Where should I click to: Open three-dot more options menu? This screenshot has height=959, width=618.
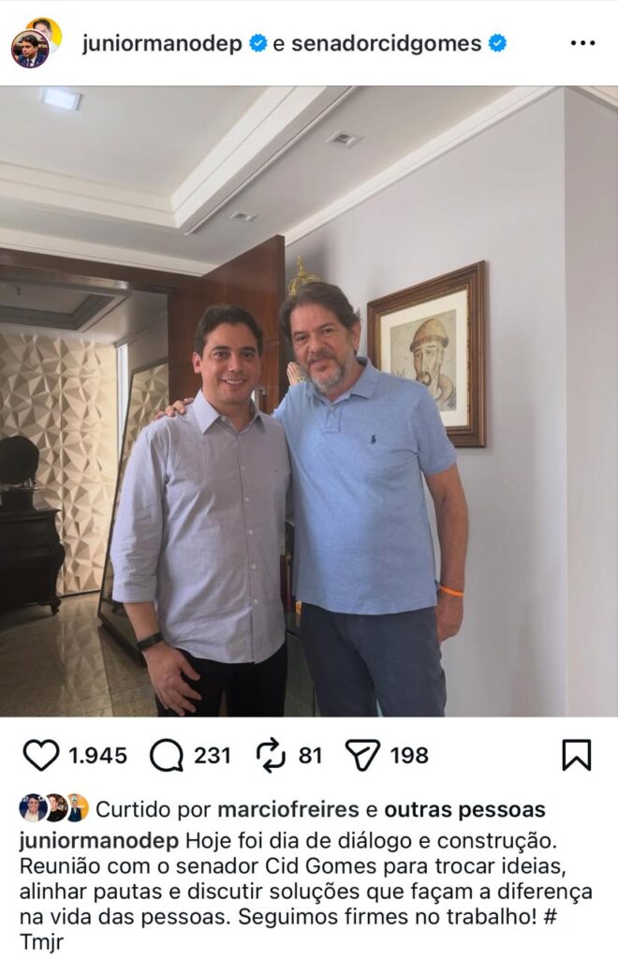582,44
